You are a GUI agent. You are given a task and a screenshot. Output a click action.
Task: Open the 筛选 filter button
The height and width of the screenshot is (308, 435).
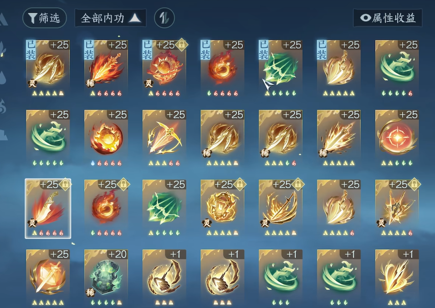44,18
